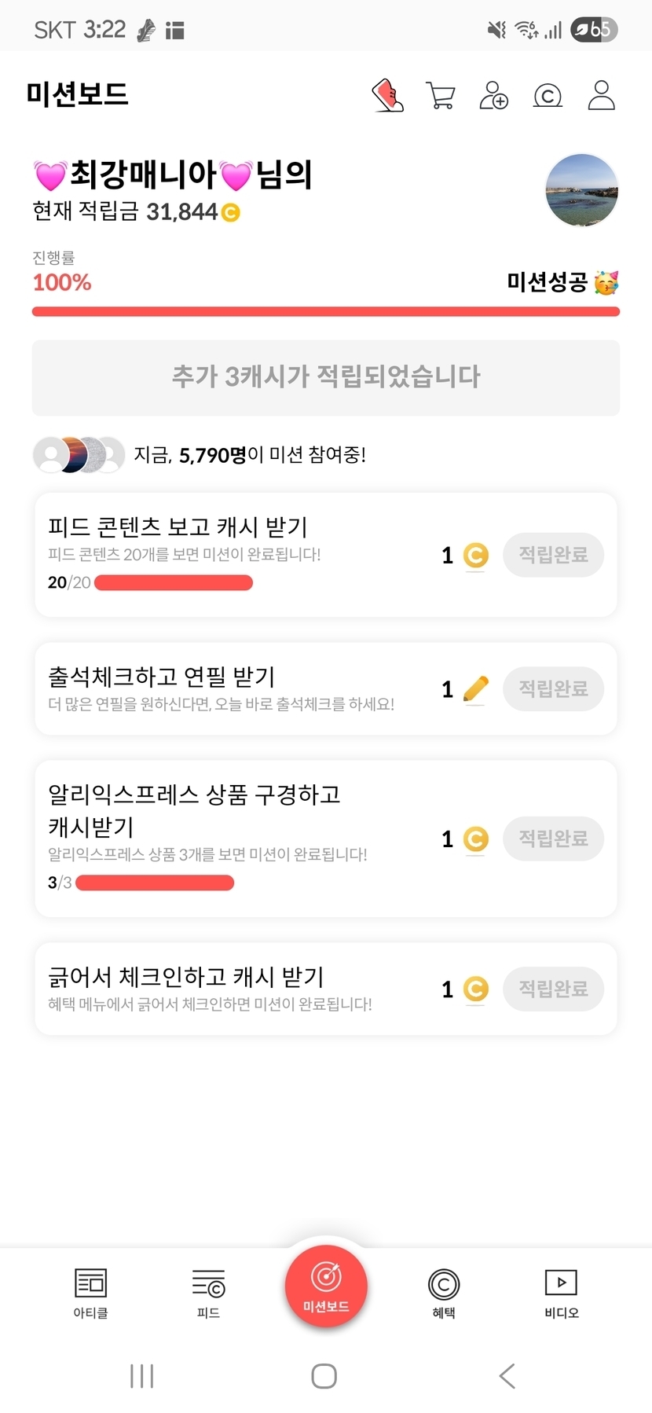Tap 적립완료 for 피드 콘텐츠 mission
Image resolution: width=652 pixels, height=1413 pixels.
click(x=553, y=555)
